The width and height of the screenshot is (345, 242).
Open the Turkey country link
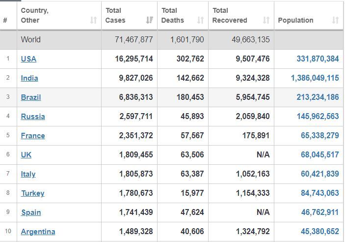point(33,193)
